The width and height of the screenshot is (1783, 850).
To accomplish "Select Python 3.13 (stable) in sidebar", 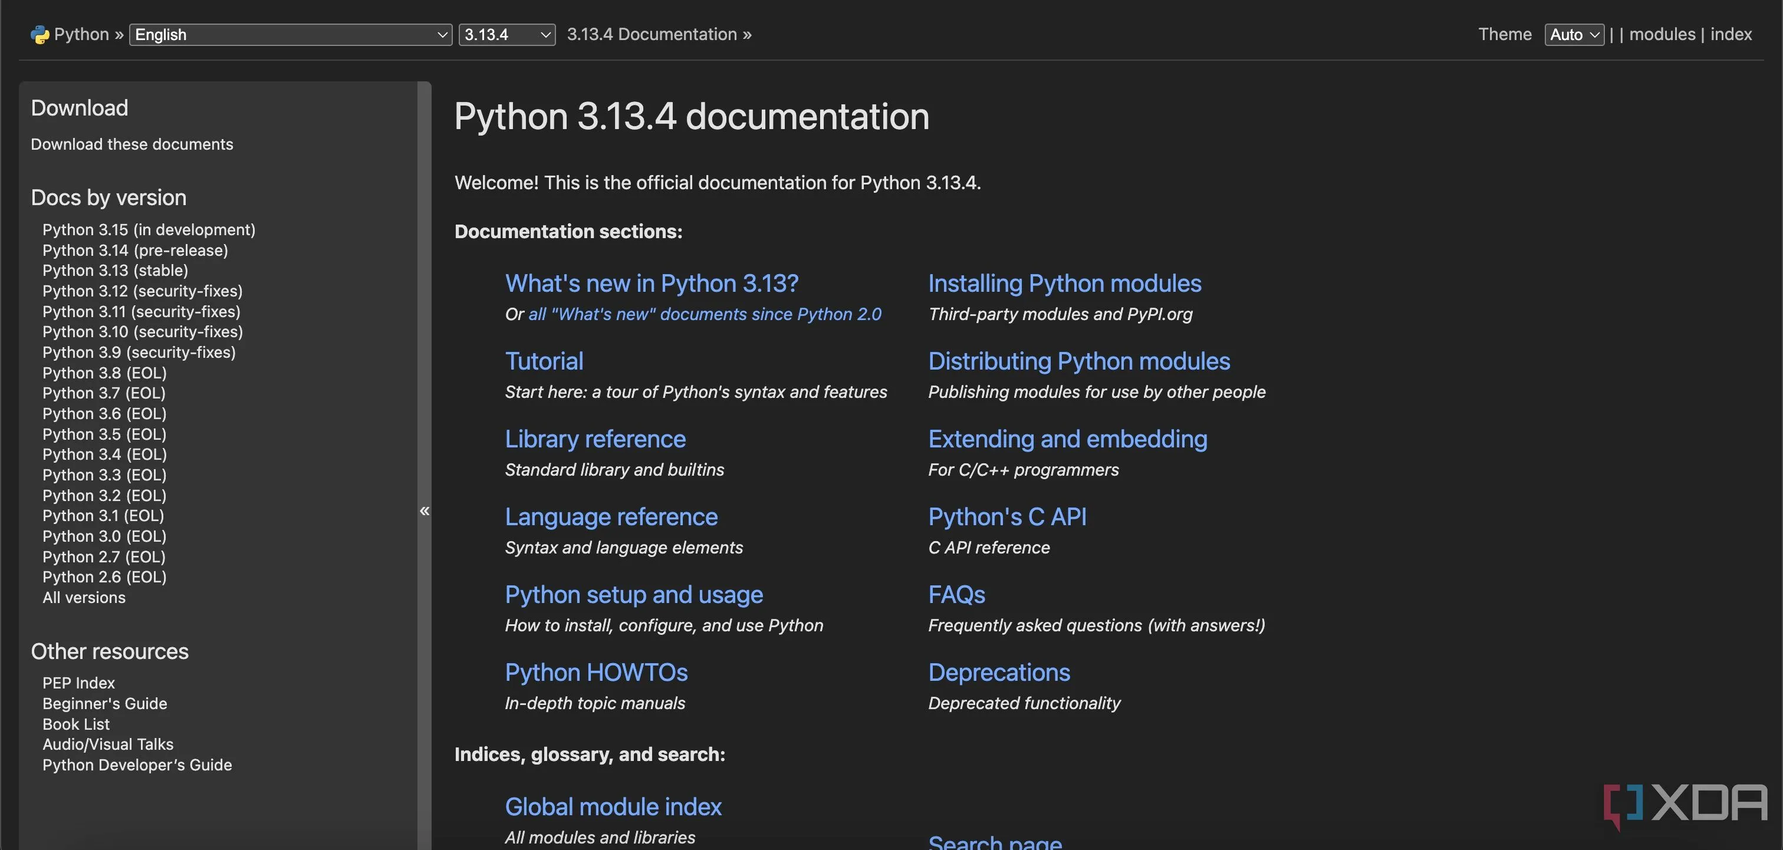I will point(116,271).
